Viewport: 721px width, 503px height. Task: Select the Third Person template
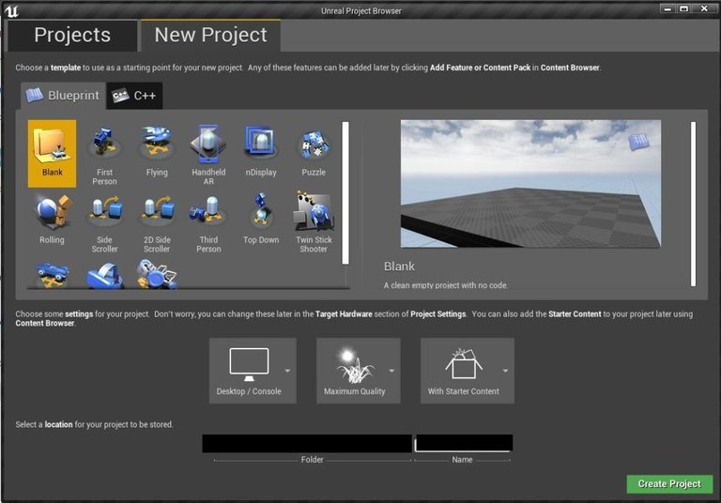click(208, 221)
